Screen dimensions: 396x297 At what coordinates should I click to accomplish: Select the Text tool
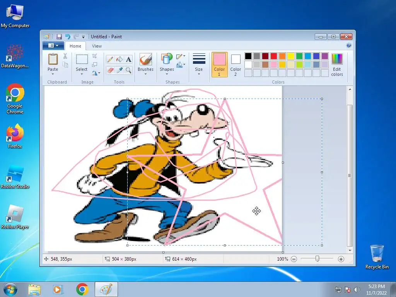coord(128,59)
